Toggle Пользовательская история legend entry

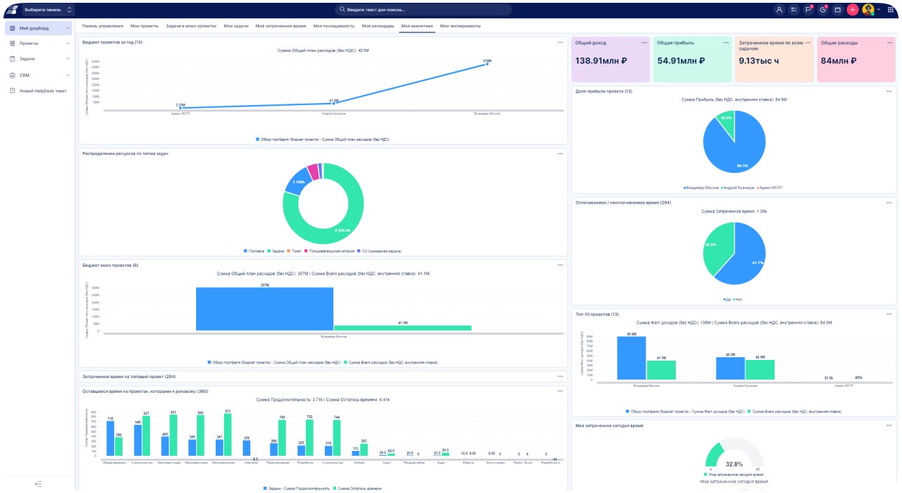(x=331, y=251)
